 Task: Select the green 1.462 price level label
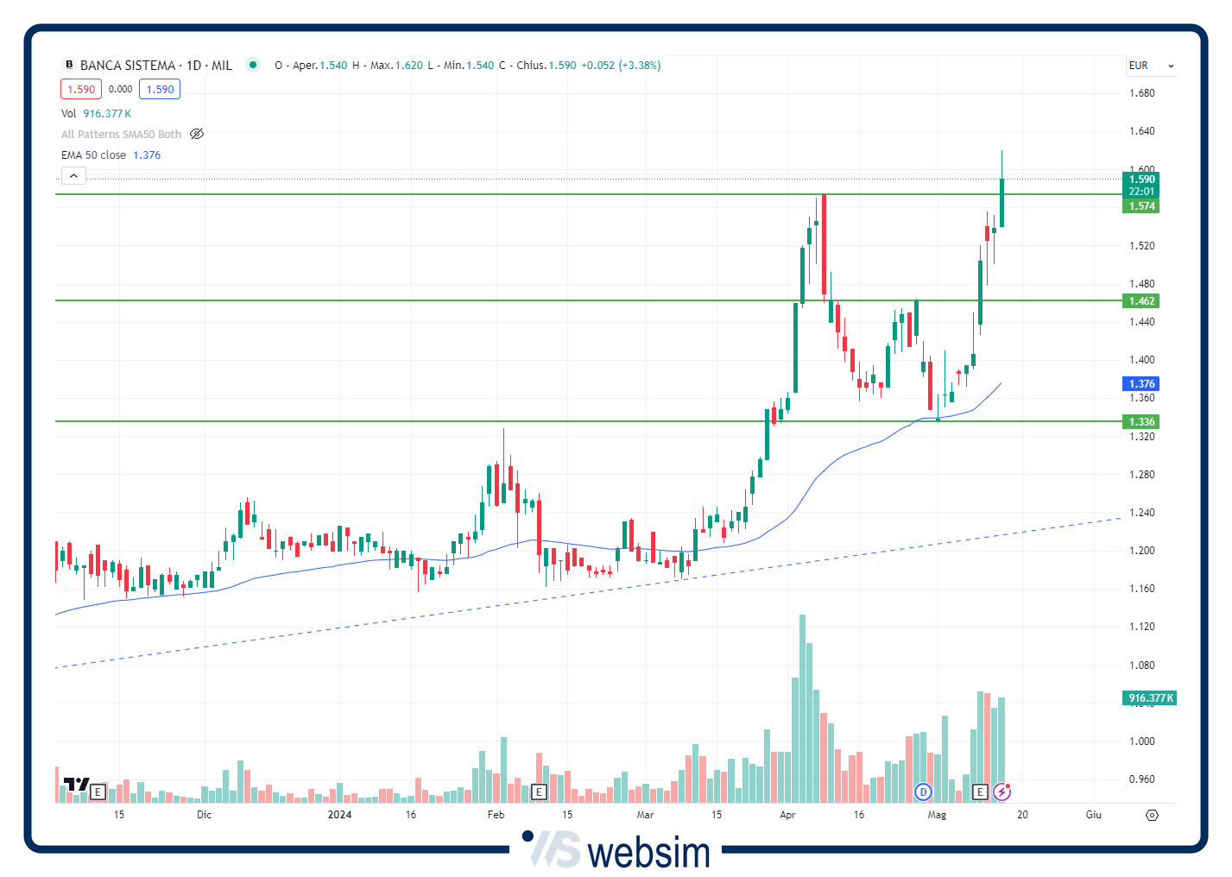(1140, 301)
